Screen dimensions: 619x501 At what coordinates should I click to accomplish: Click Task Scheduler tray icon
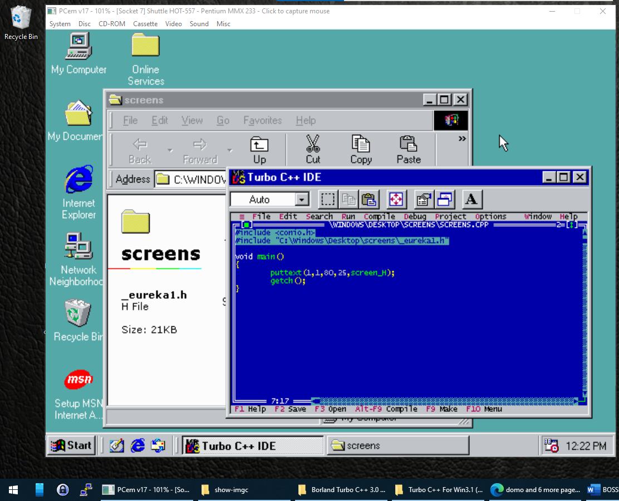tap(551, 445)
